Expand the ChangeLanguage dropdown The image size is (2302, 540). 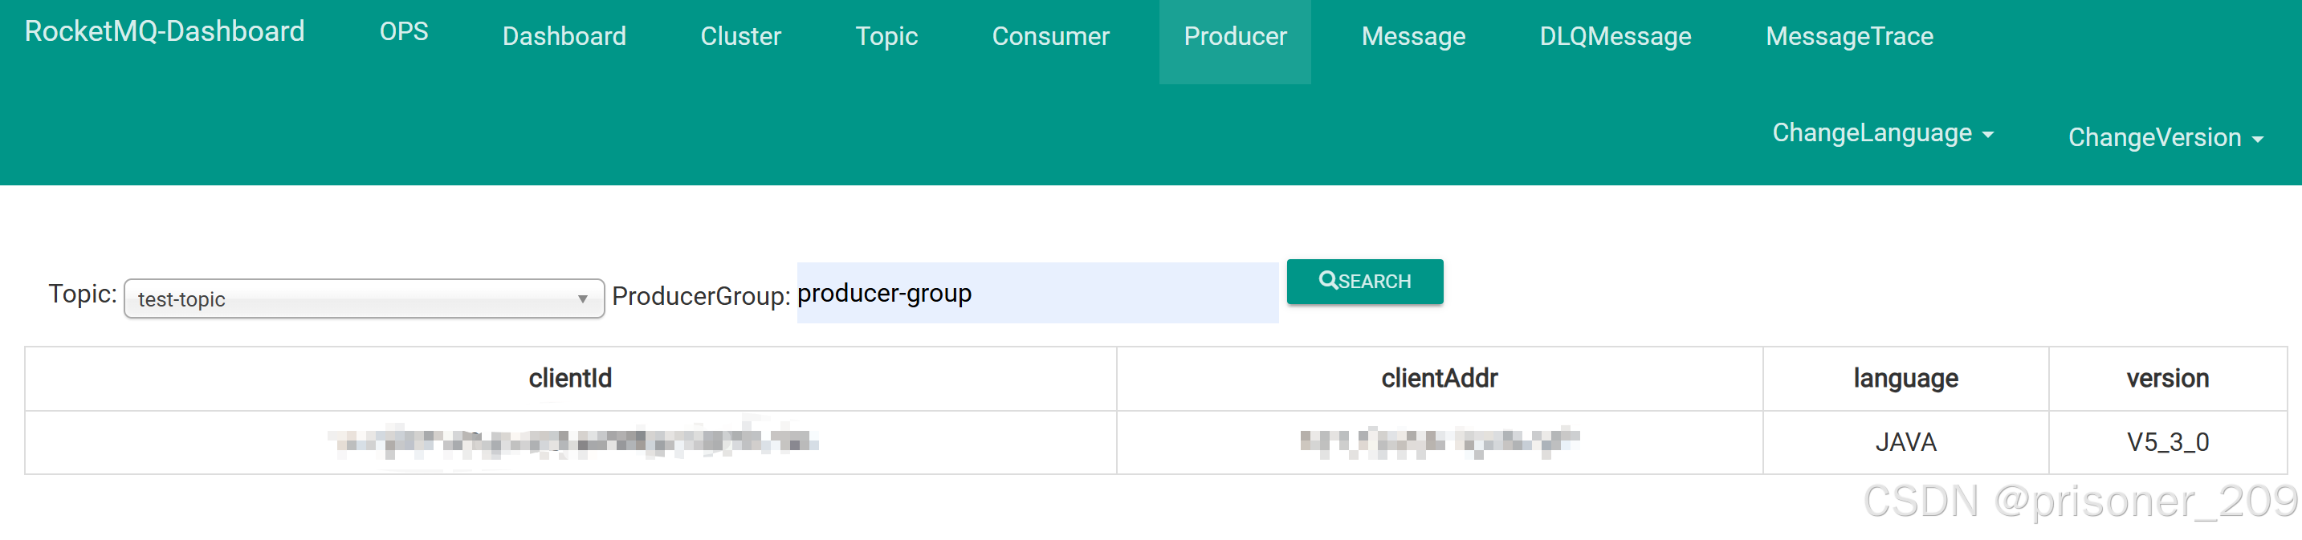click(1882, 133)
